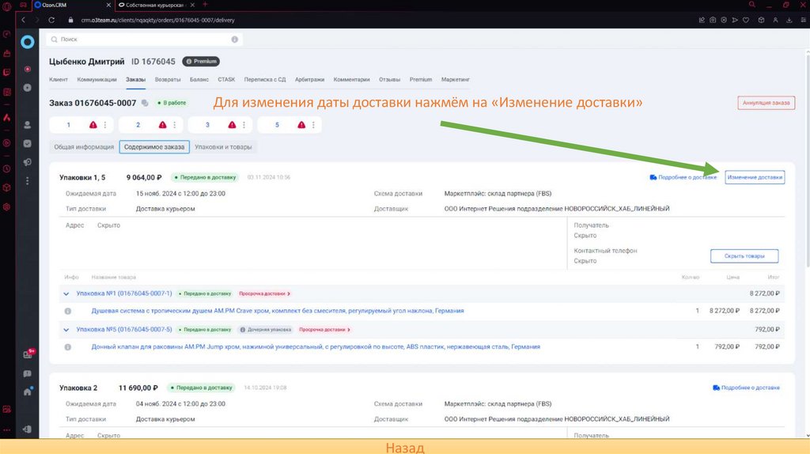
Task: Click the Premium badge next to client ID
Action: point(201,62)
